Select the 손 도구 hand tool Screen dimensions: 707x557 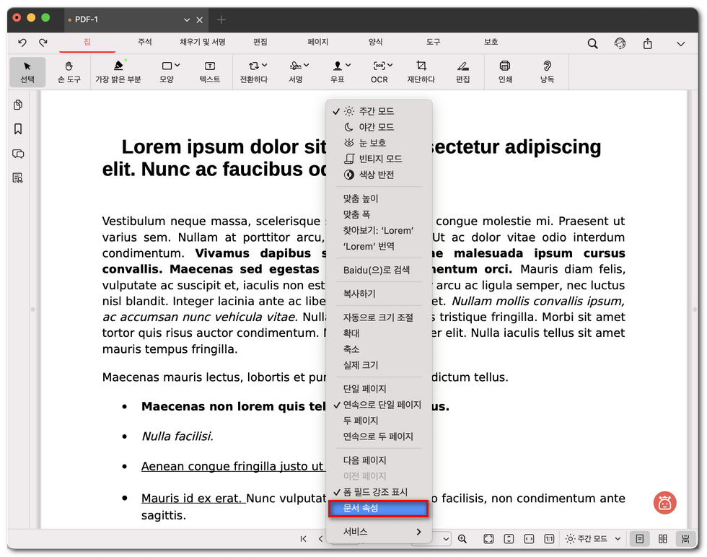tap(69, 71)
